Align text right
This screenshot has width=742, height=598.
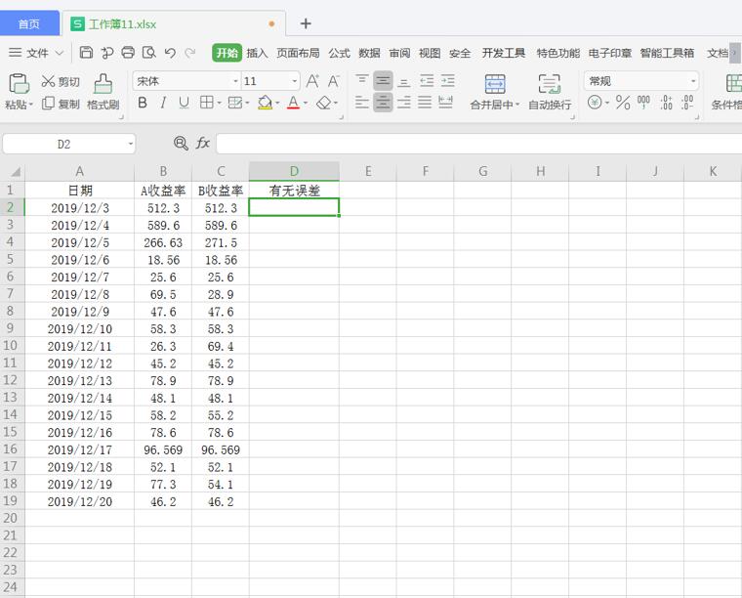click(x=403, y=103)
